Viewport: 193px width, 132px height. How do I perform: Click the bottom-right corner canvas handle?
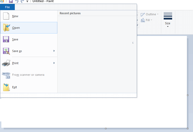(x=187, y=128)
